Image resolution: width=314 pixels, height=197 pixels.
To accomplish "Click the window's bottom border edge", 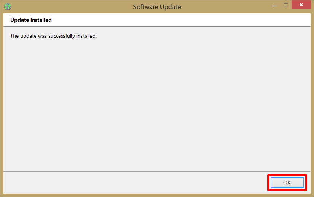I will 157,195.
